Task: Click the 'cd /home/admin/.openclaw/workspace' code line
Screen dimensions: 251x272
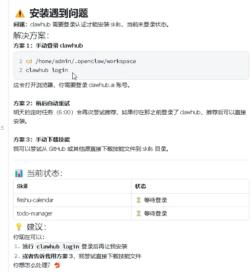Action: coord(81,61)
